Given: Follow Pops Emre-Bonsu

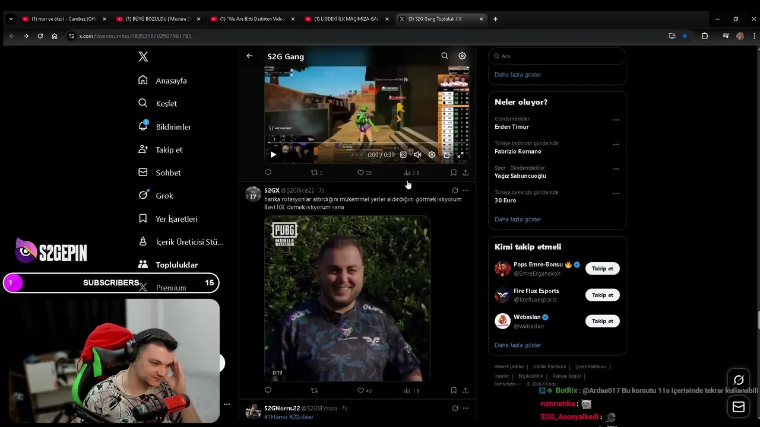Looking at the screenshot, I should tap(602, 269).
